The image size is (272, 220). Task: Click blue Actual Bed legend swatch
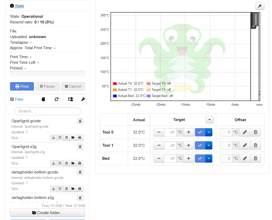pyautogui.click(x=115, y=96)
